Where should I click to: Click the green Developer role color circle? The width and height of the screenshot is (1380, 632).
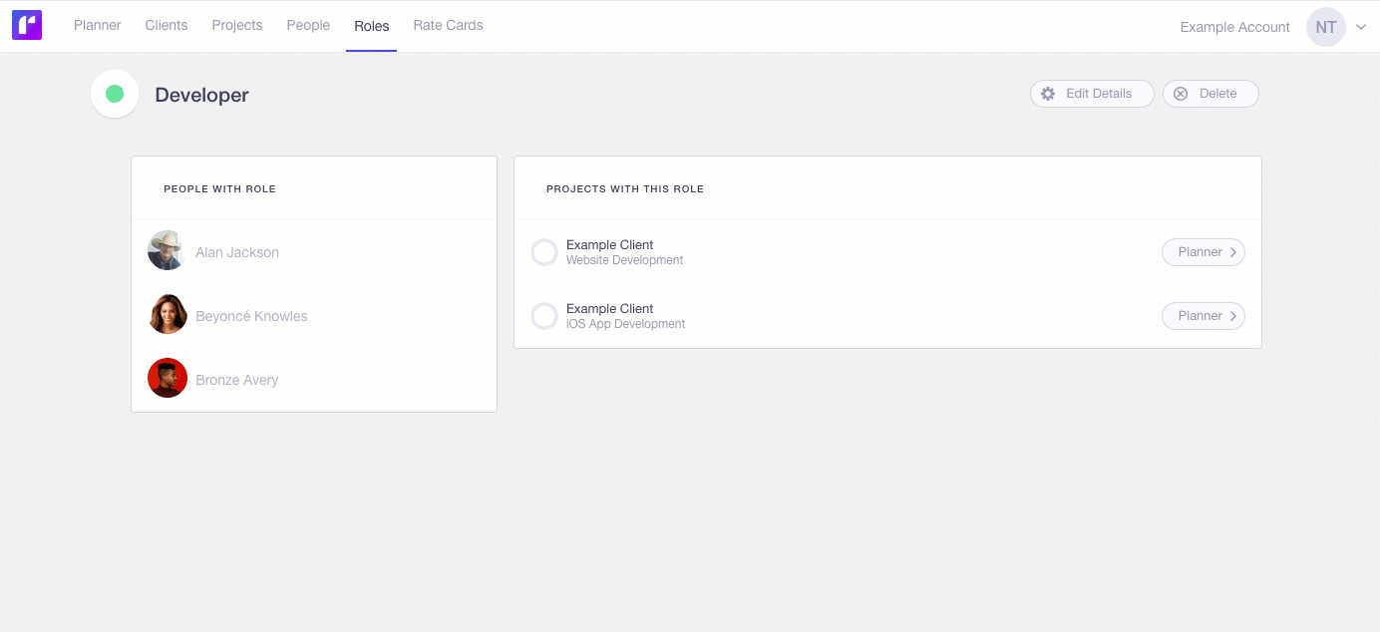click(115, 94)
